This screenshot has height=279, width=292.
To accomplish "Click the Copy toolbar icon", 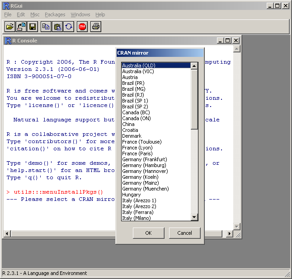I will point(46,27).
